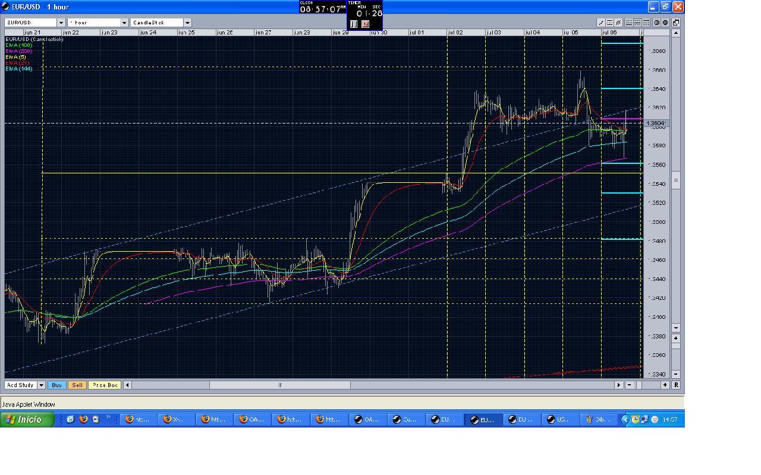
Task: Click the yellow Price Box button
Action: (105, 385)
